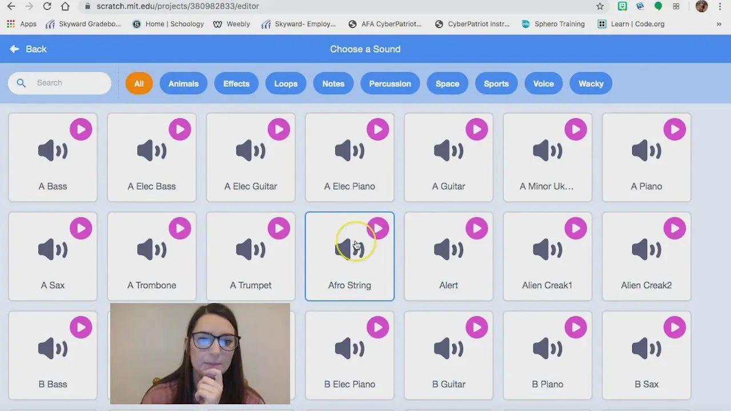Play preview of A Piano sound
The width and height of the screenshot is (731, 411).
click(x=674, y=130)
